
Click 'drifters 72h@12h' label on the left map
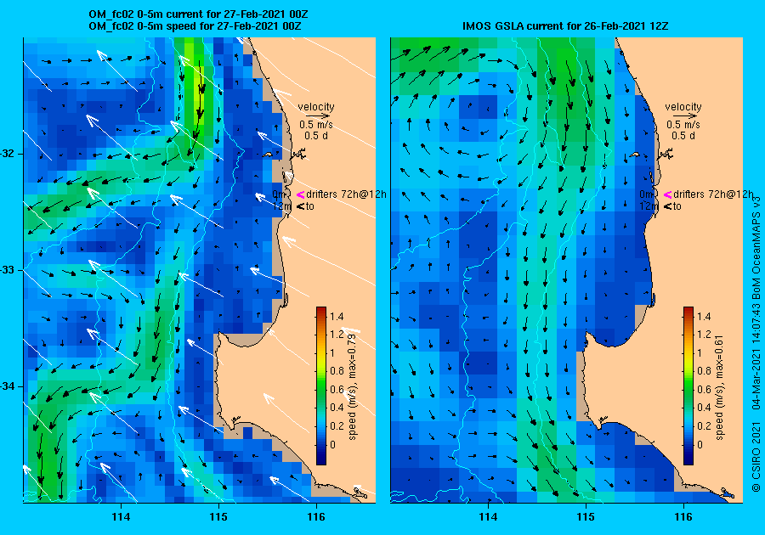click(346, 194)
